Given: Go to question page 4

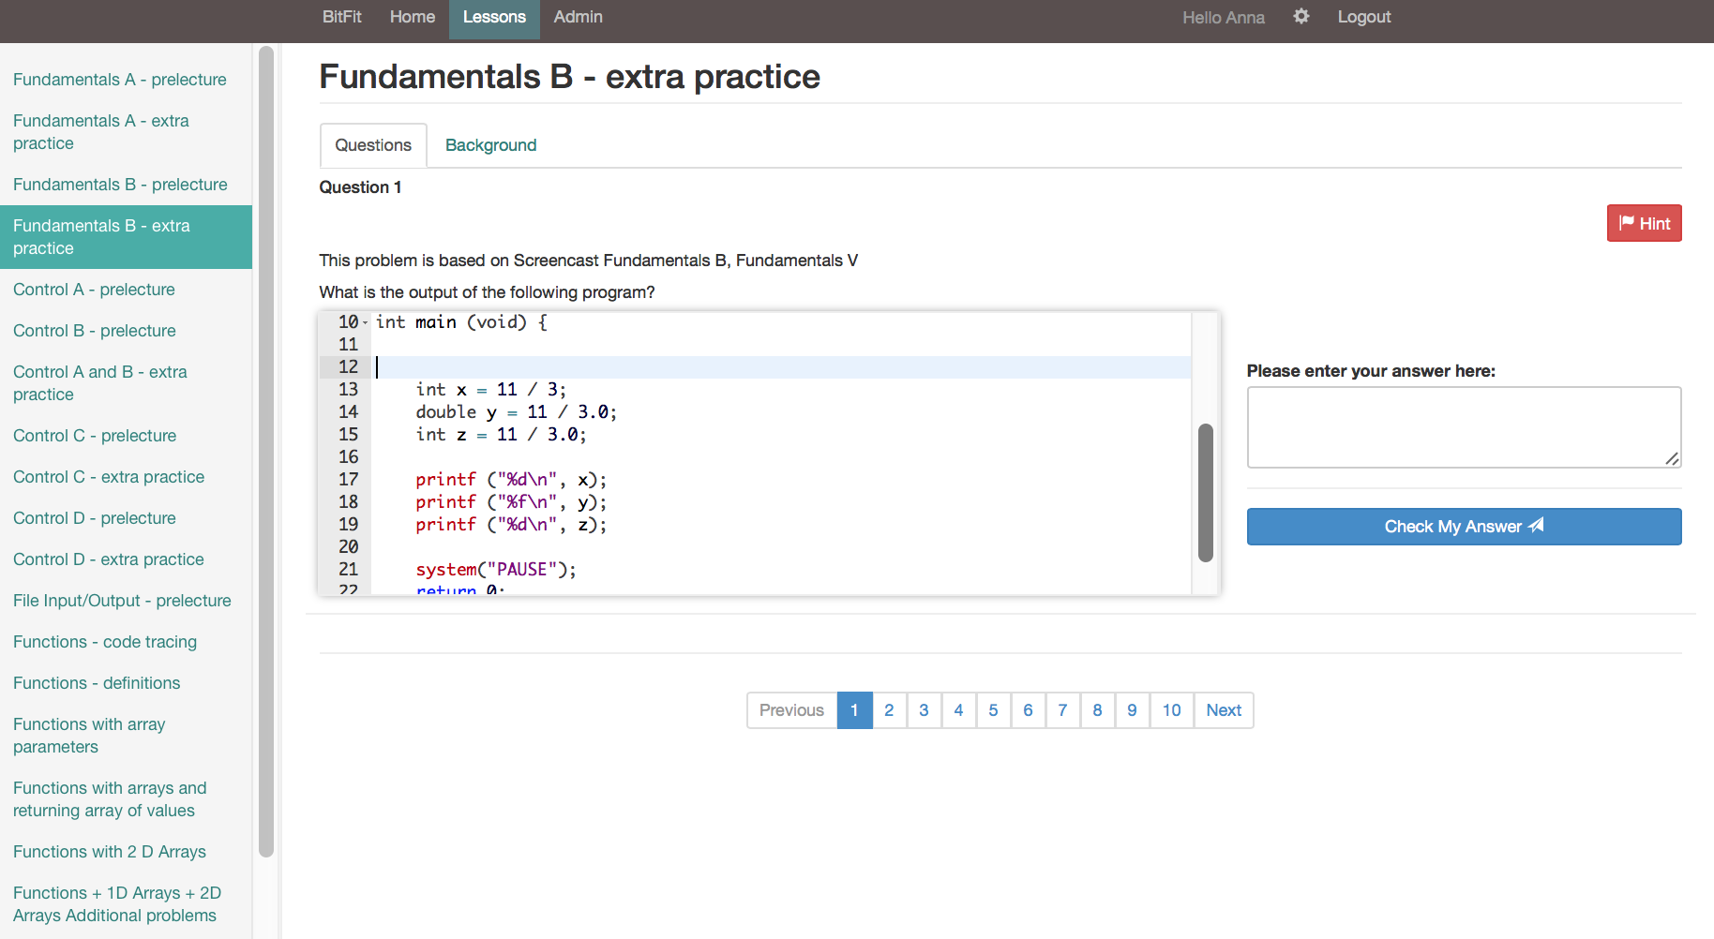Looking at the screenshot, I should 958,710.
